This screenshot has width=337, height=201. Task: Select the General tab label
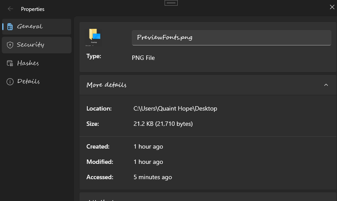pyautogui.click(x=30, y=27)
